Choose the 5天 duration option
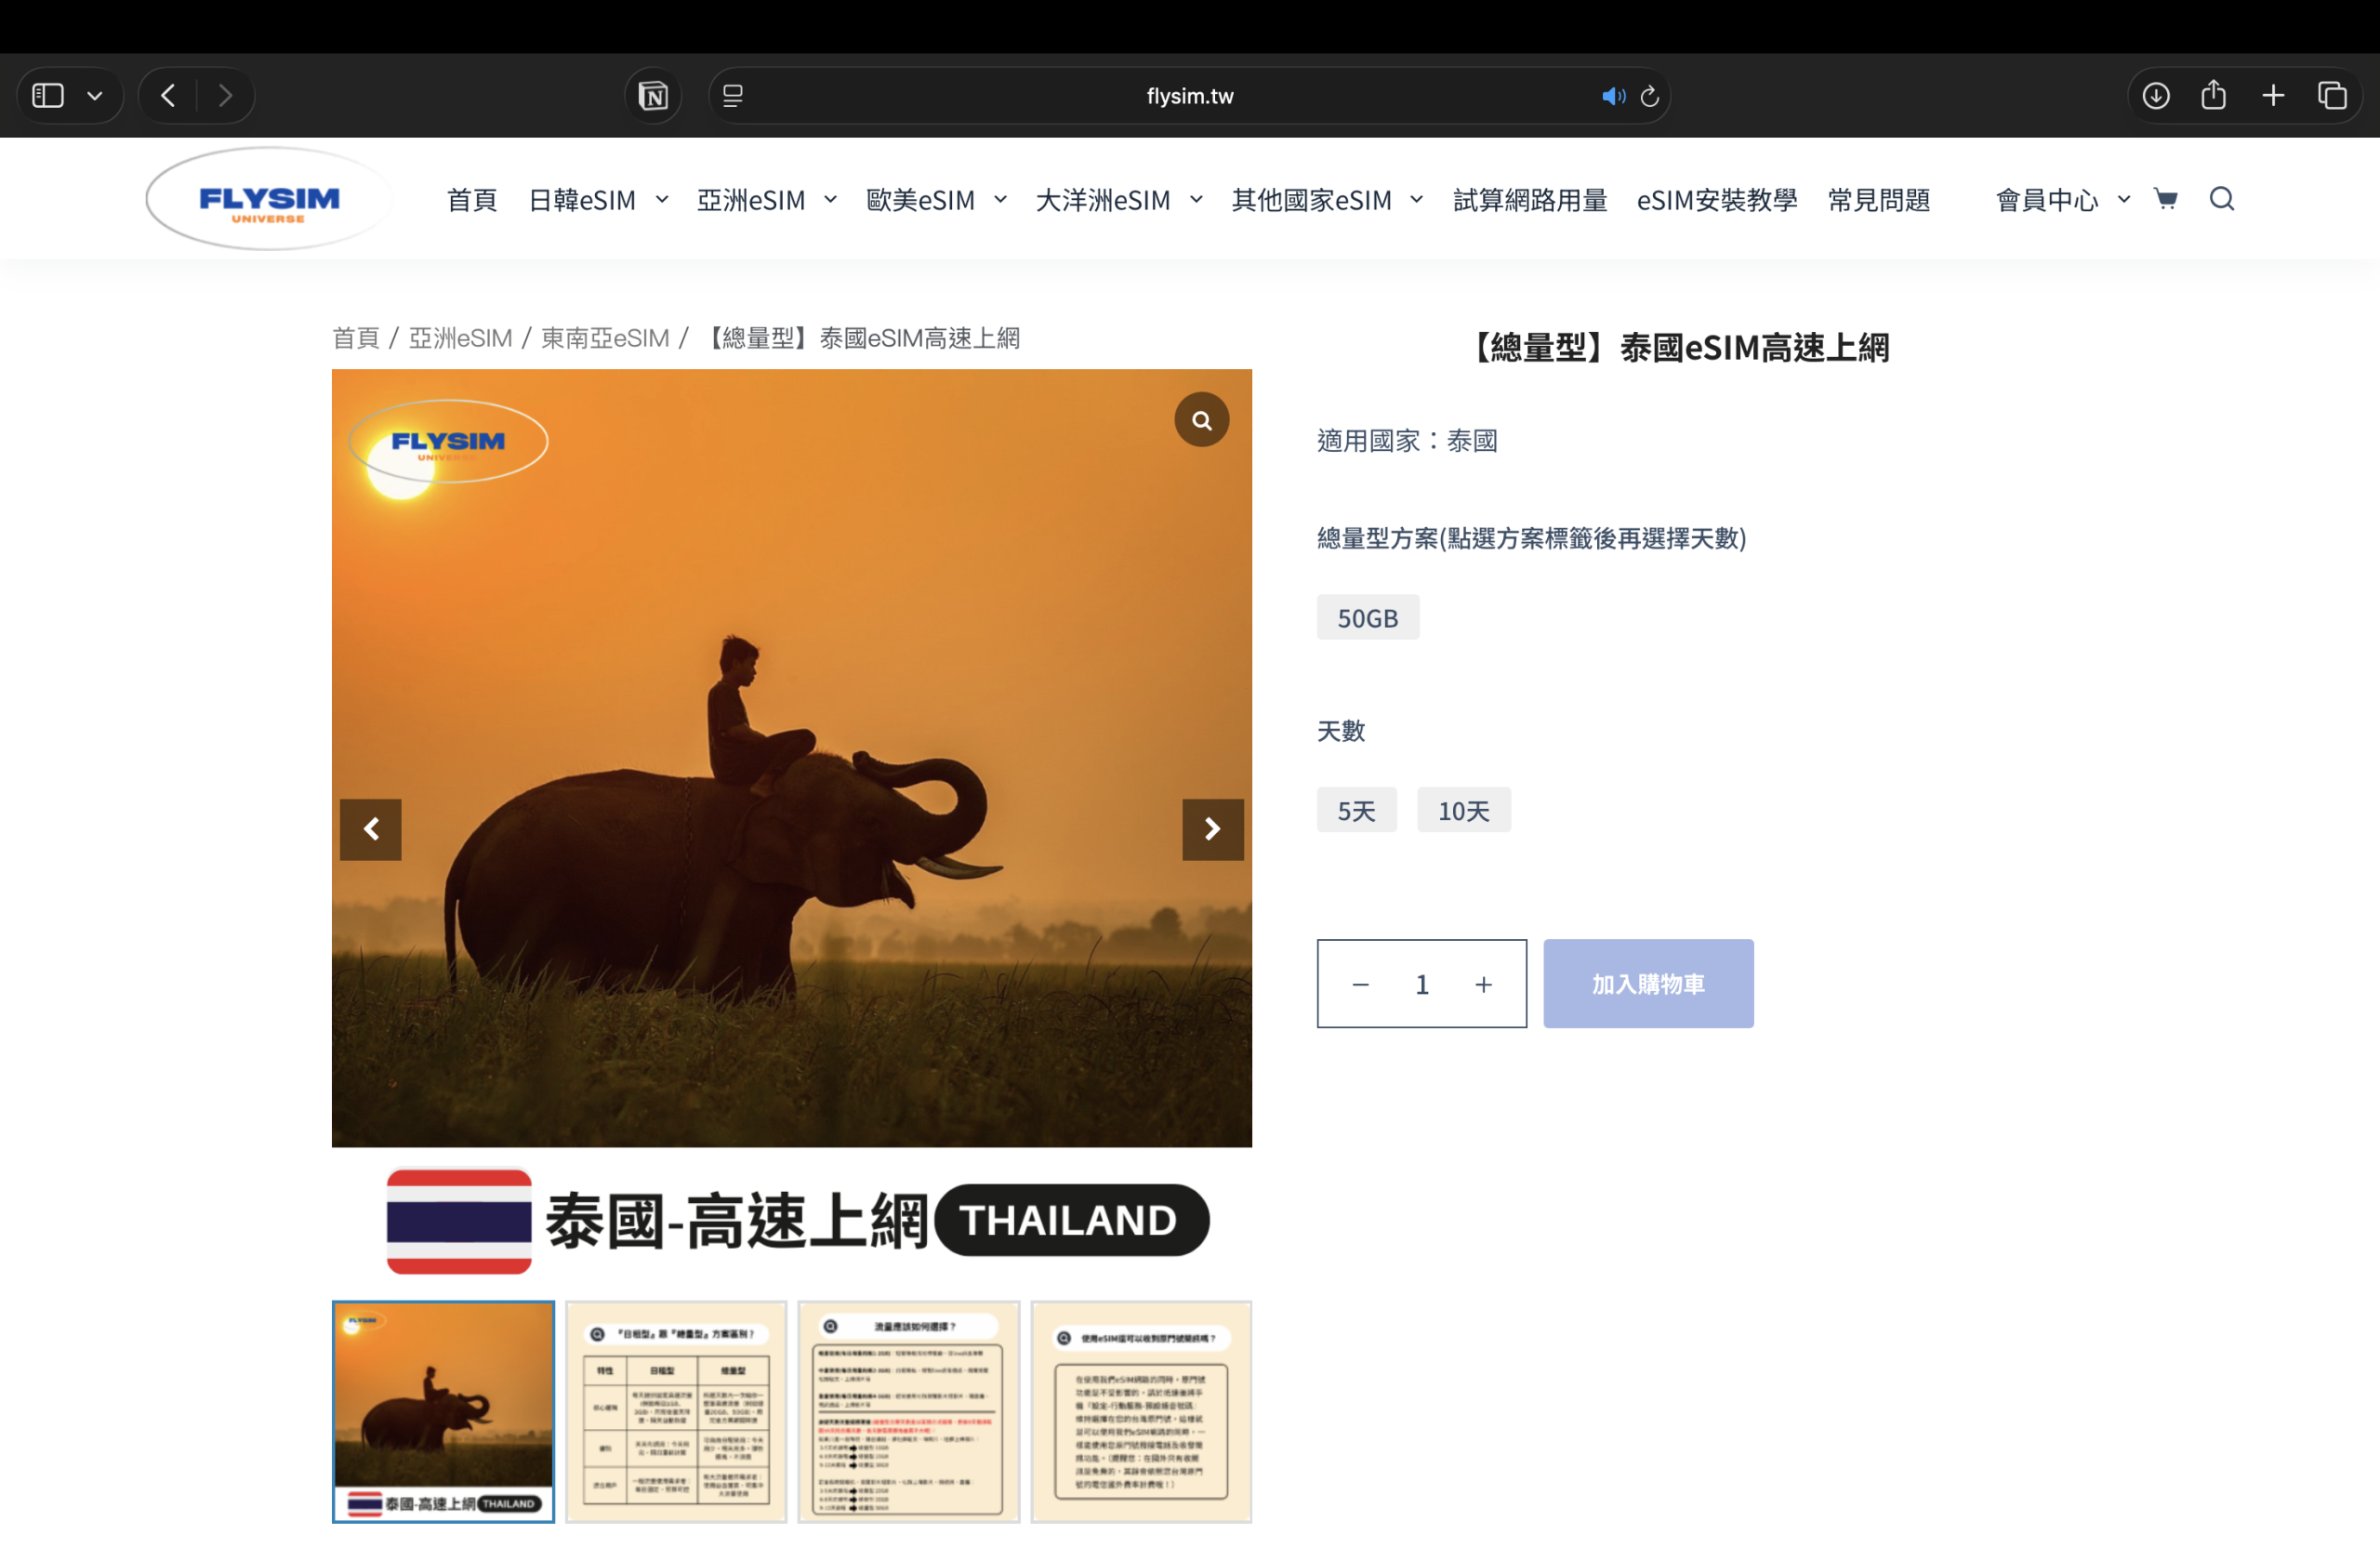 point(1356,811)
